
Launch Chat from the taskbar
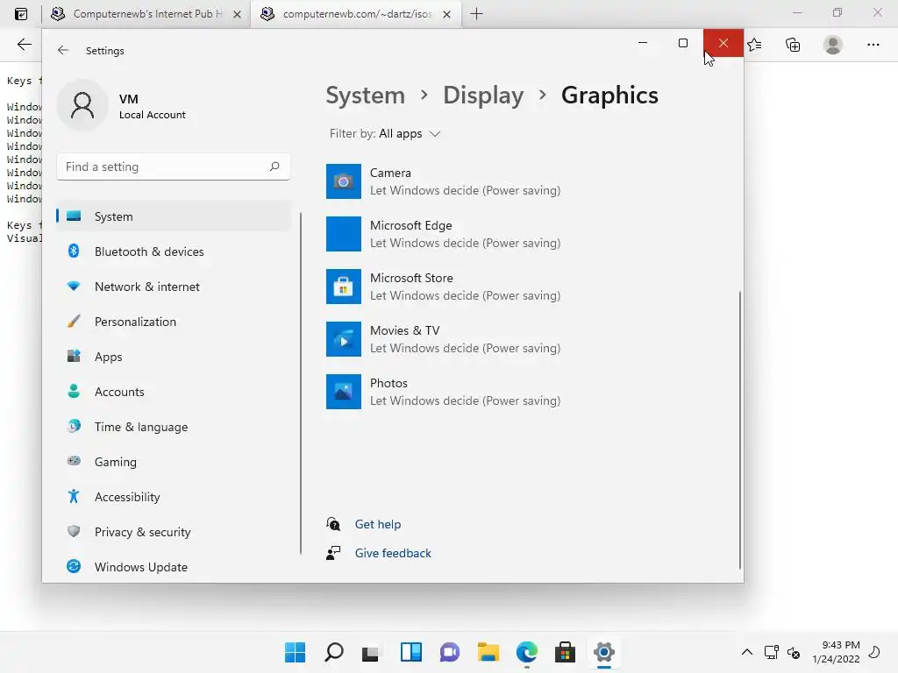coord(450,652)
